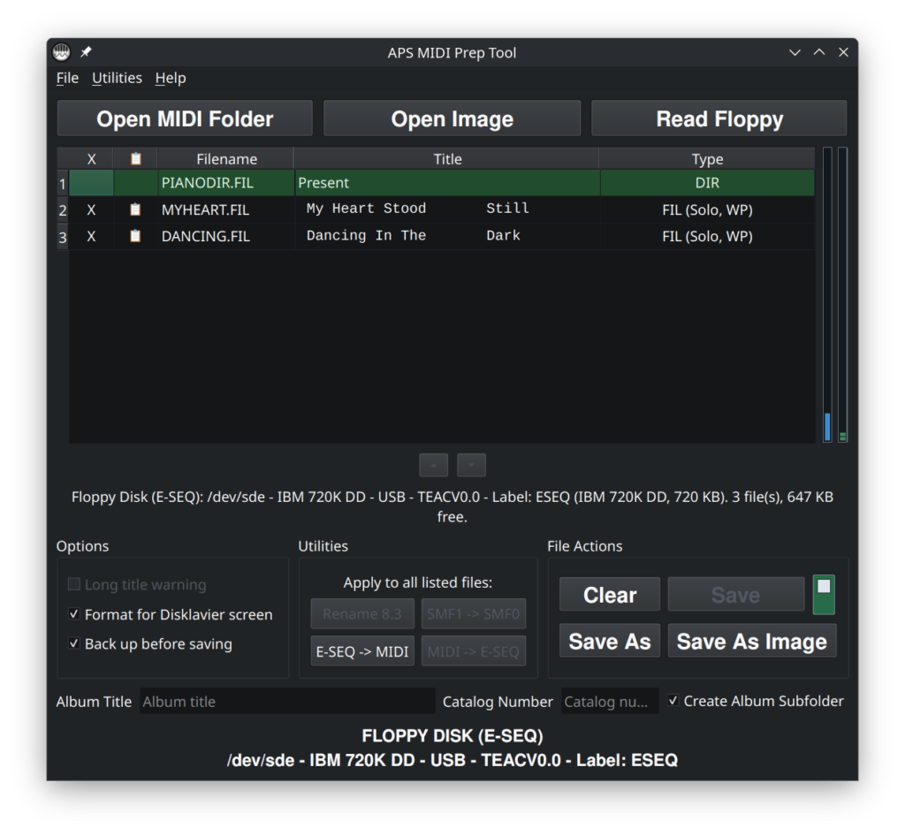The height and width of the screenshot is (836, 905).
Task: Click the Save button
Action: [736, 594]
